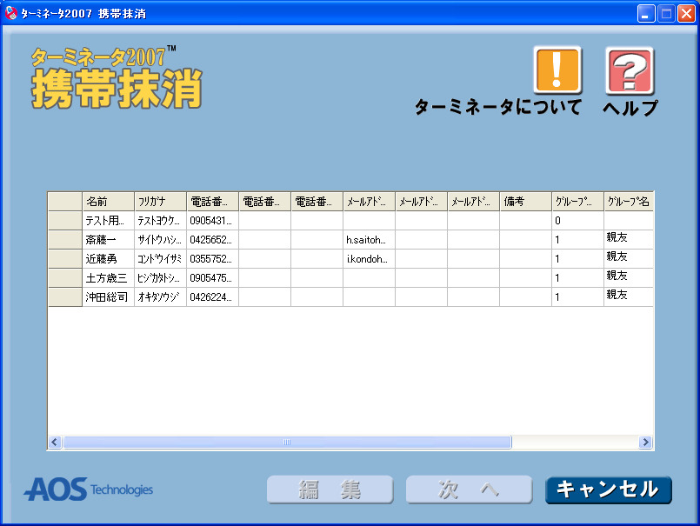Click the name cell 土方歳三
Viewport: 700px width, 526px height.
[x=108, y=278]
